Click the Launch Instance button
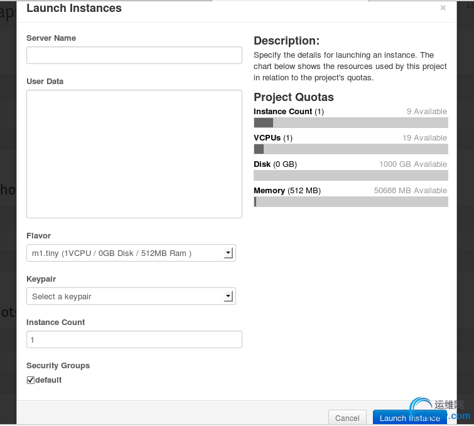 [409, 418]
